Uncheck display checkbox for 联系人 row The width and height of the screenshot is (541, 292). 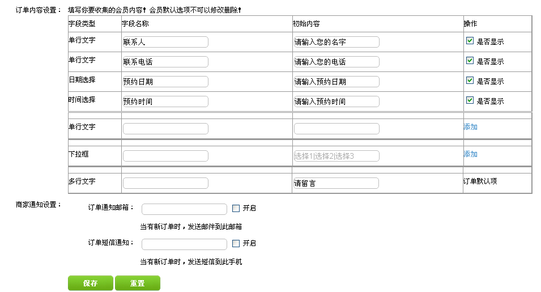click(470, 41)
